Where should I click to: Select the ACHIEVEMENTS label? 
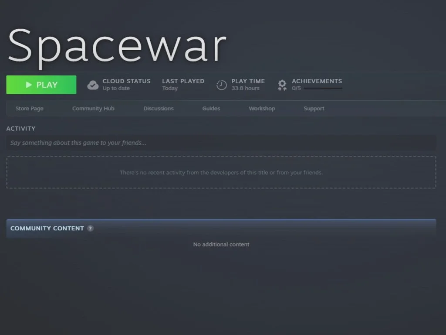tap(317, 81)
